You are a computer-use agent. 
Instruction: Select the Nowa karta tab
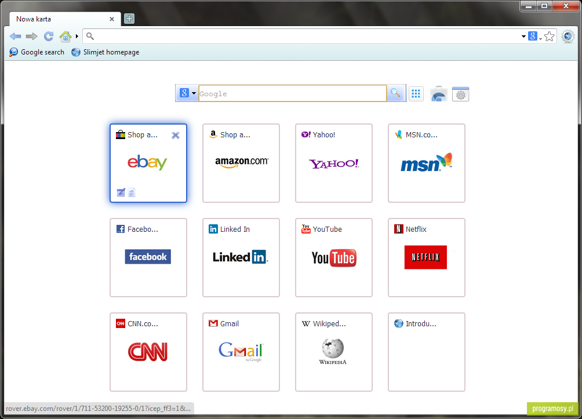(x=65, y=19)
